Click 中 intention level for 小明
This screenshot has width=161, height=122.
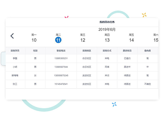(147, 67)
